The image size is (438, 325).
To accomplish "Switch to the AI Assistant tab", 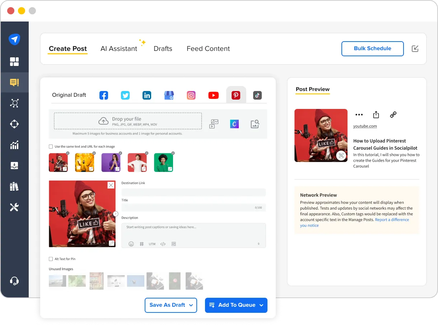I will click(119, 49).
